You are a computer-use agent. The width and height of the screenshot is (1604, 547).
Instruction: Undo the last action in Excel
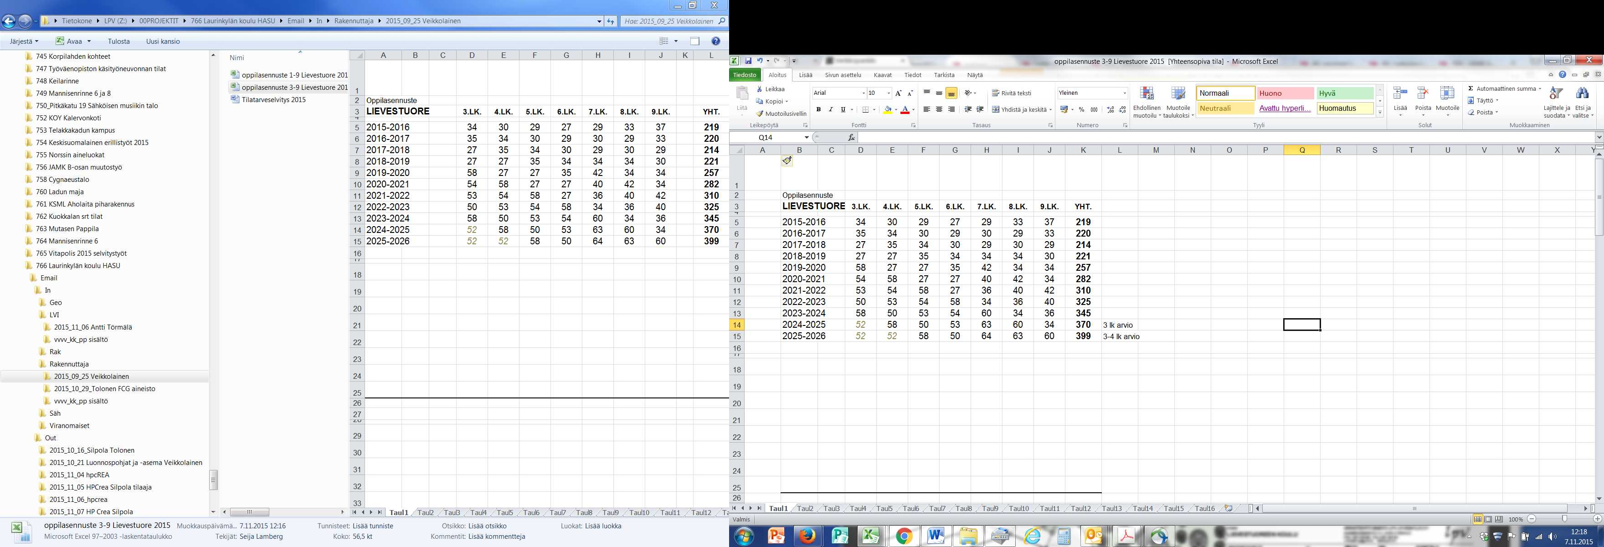(x=760, y=61)
